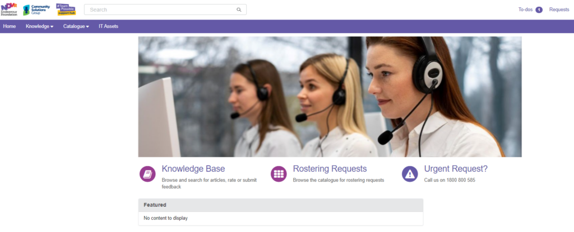Screen dimensions: 574x232
Task: Click the To-dos count badge
Action: point(539,10)
